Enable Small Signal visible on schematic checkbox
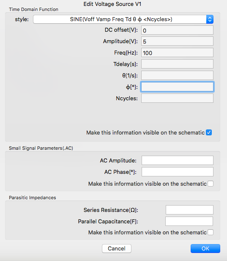 tap(211, 184)
